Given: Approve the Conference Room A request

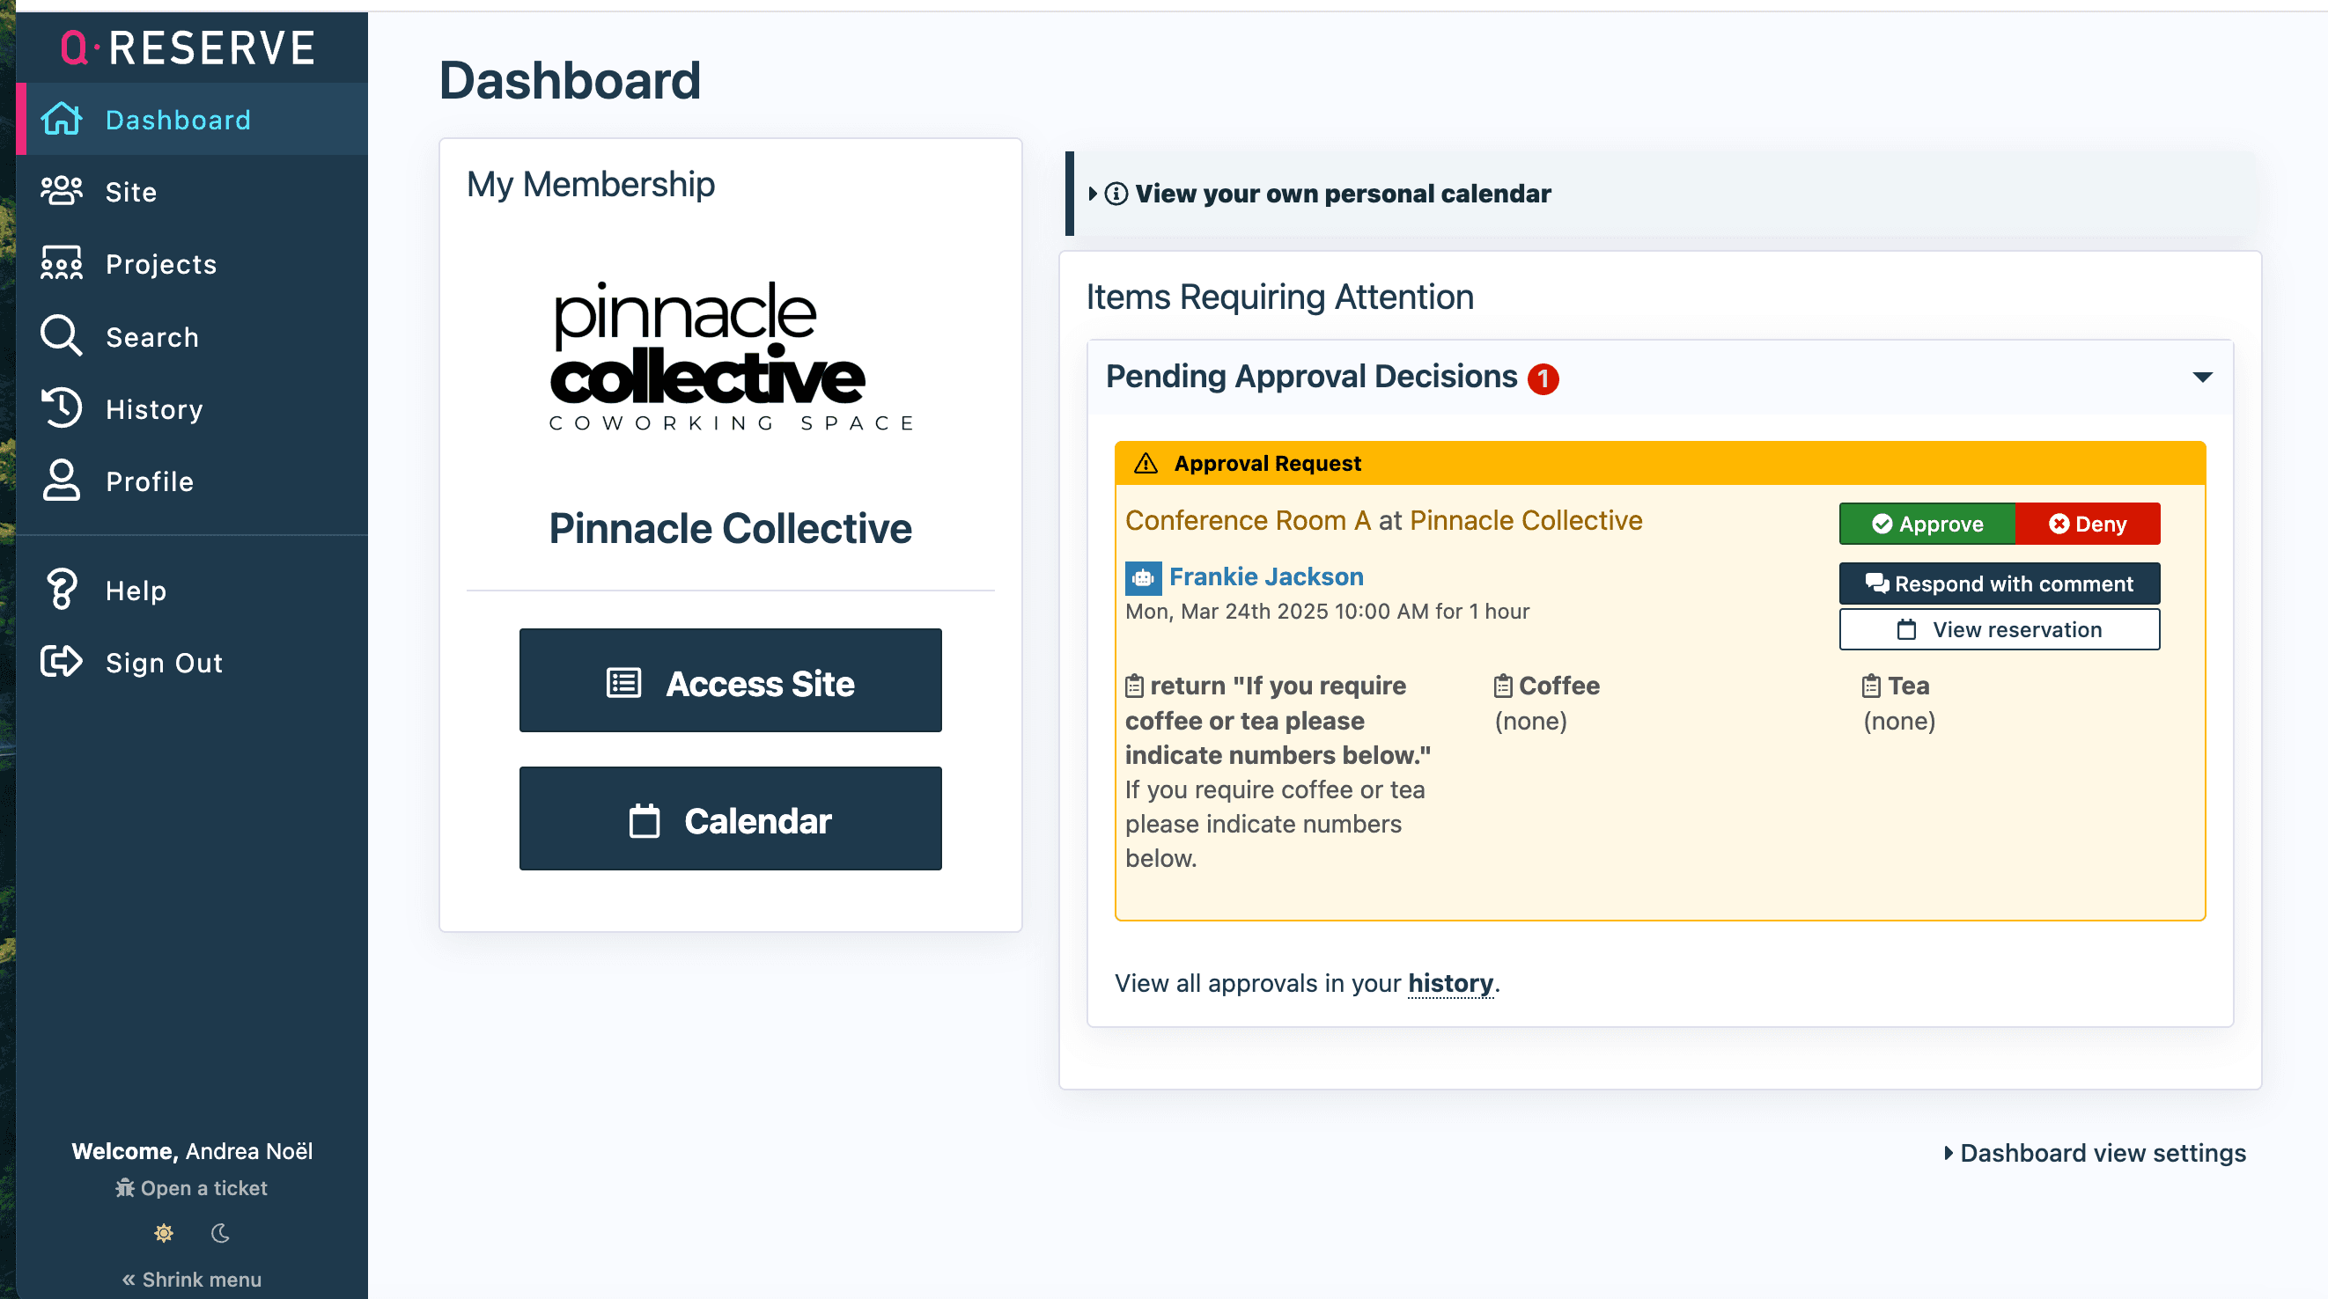Looking at the screenshot, I should tap(1926, 524).
